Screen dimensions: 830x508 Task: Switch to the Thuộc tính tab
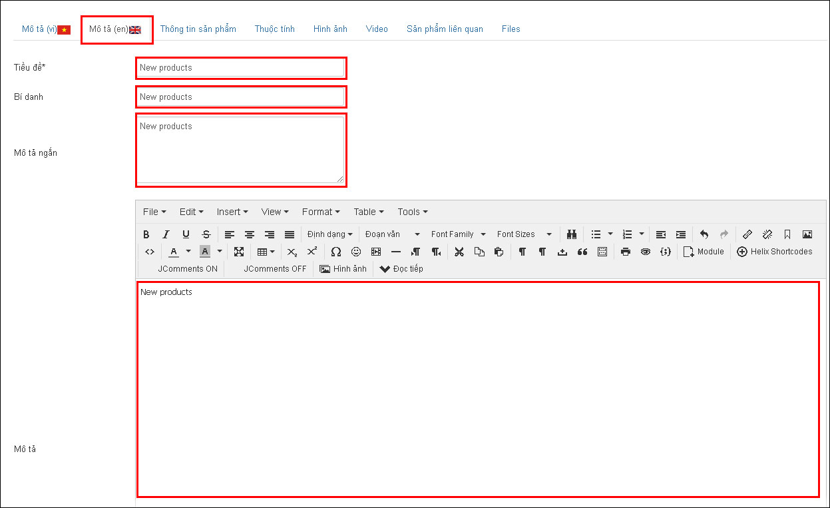tap(275, 29)
